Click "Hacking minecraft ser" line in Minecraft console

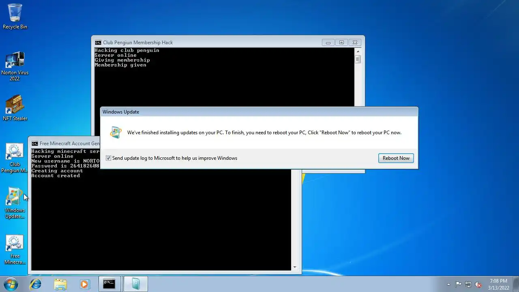coord(65,151)
